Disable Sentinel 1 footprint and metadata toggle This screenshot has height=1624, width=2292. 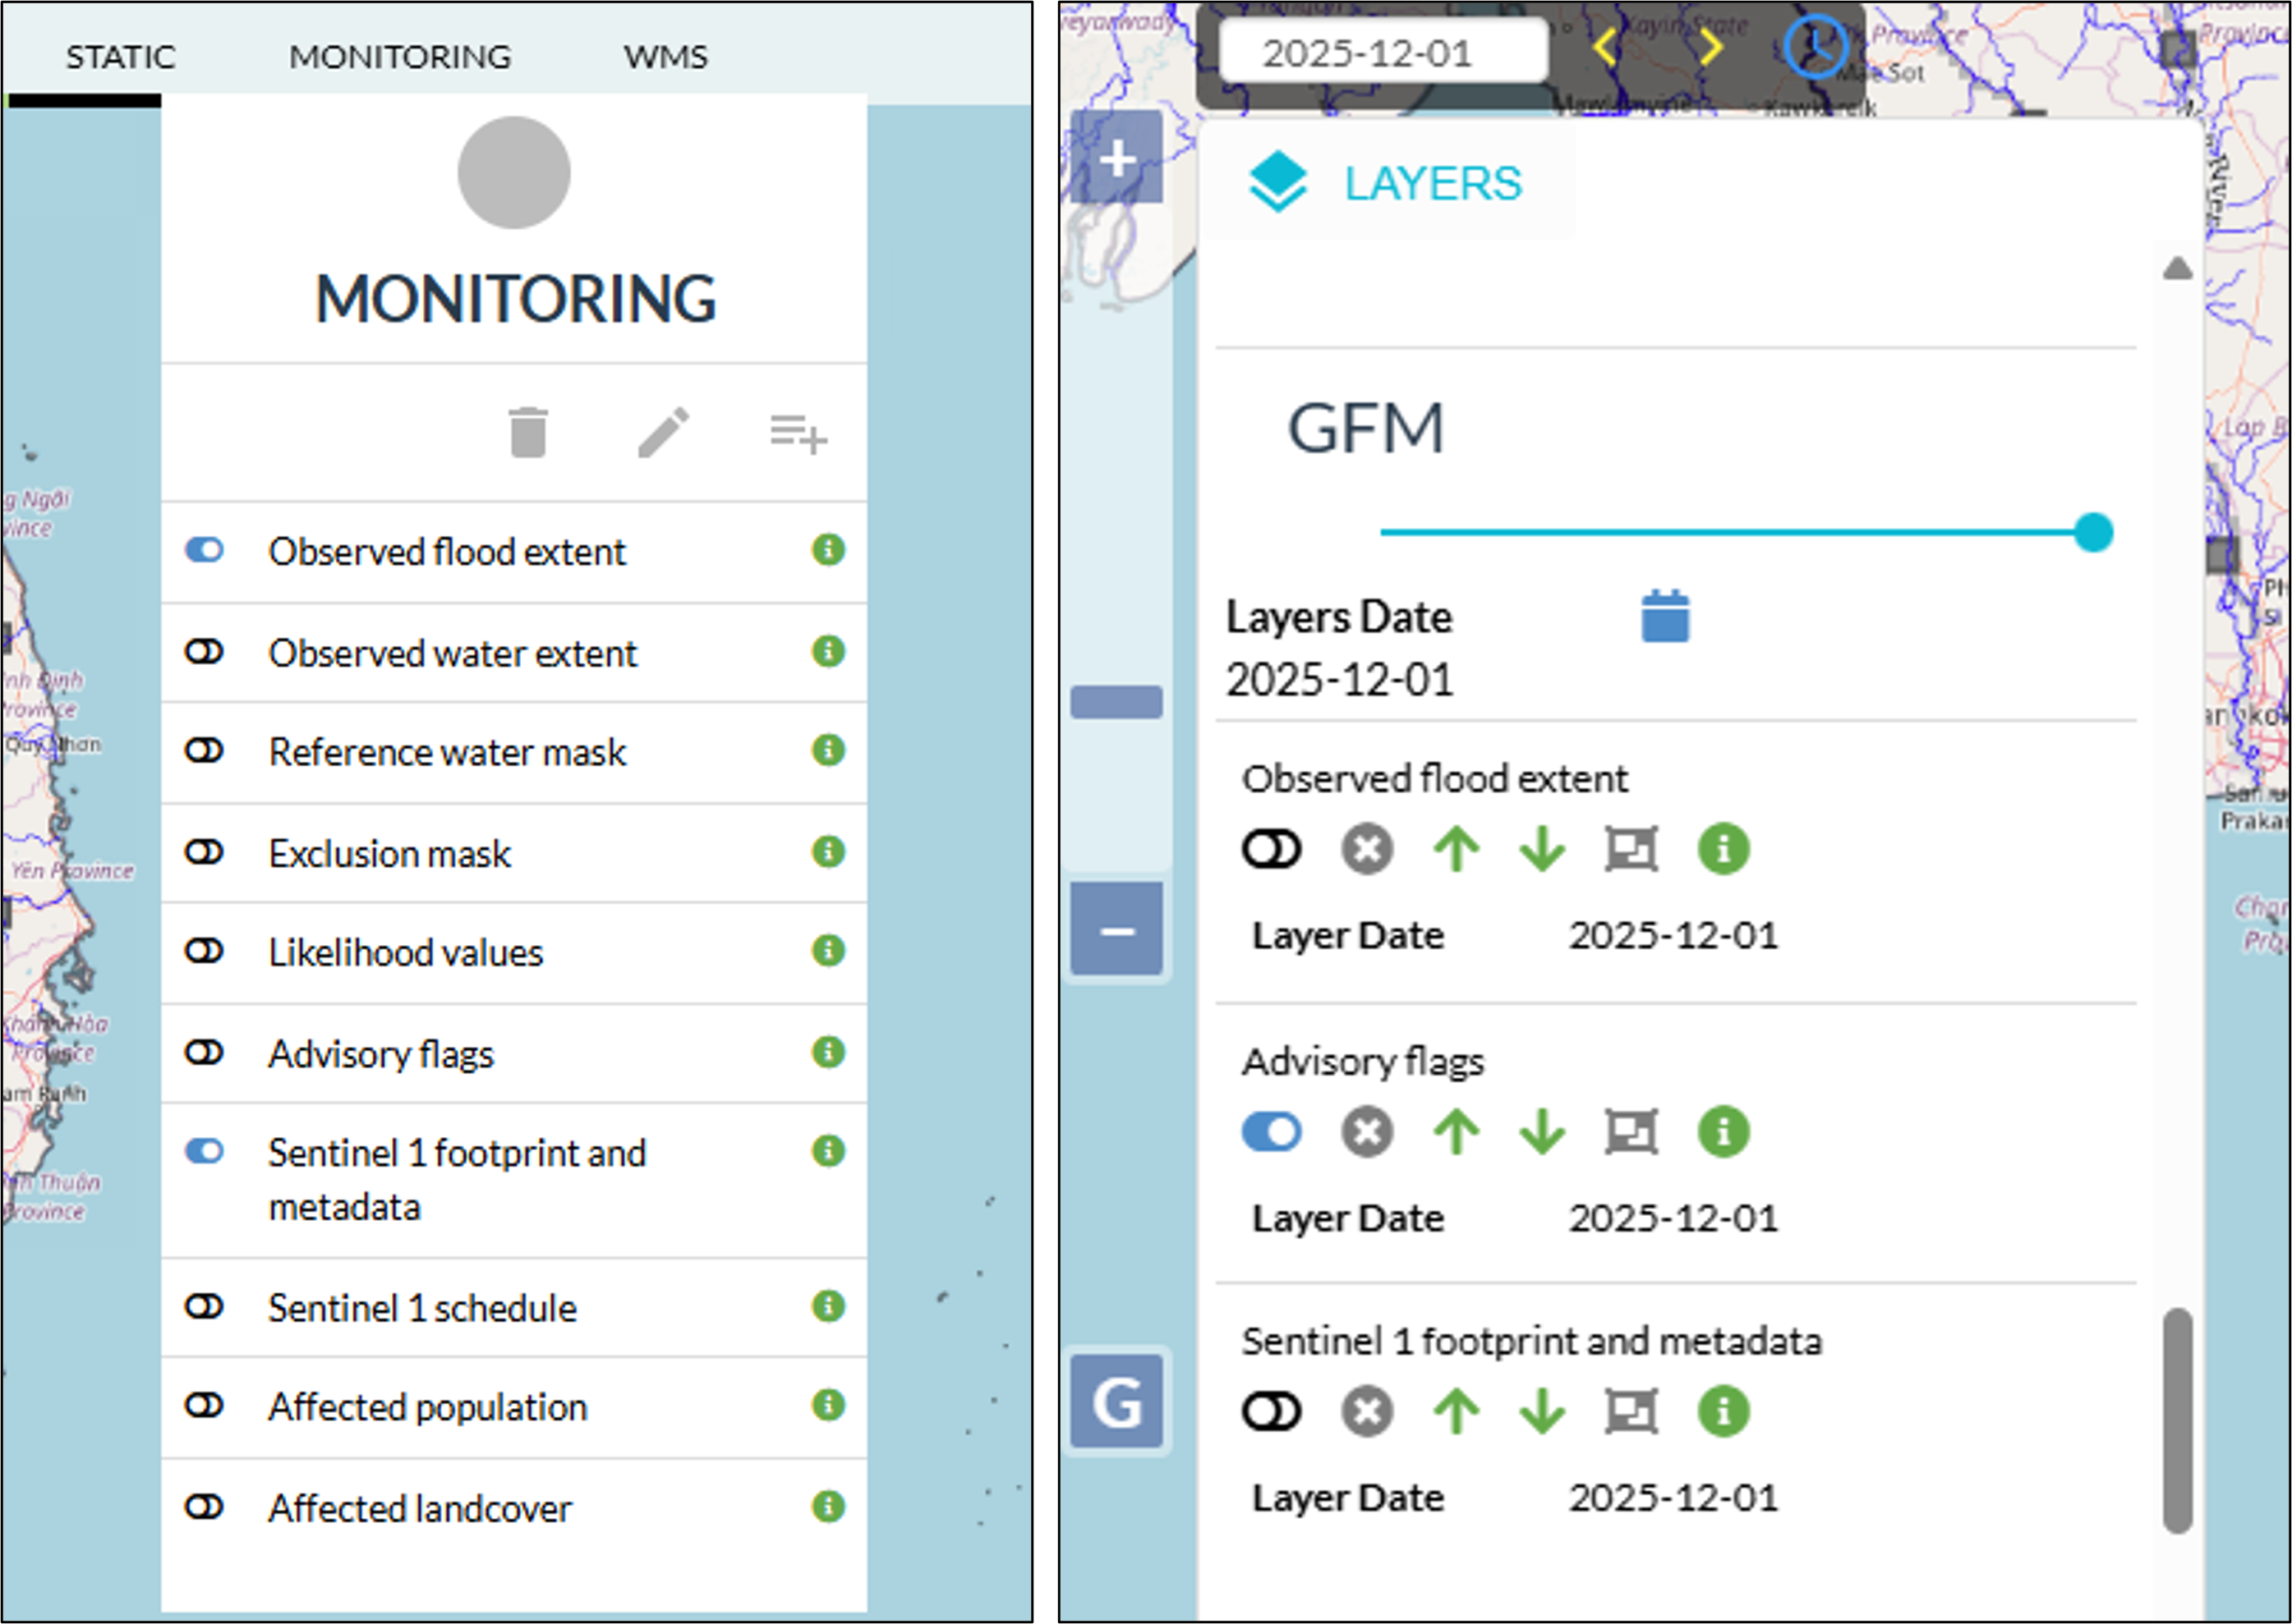click(204, 1152)
